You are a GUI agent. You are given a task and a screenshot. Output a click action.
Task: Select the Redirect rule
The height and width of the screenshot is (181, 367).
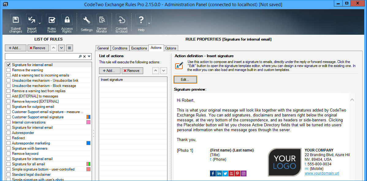18,138
